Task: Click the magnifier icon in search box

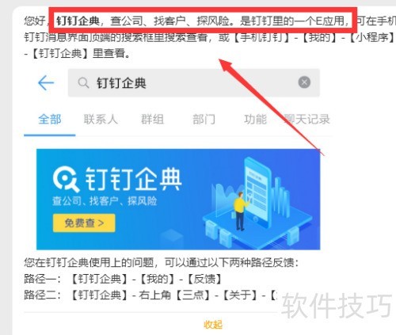Action: (83, 83)
